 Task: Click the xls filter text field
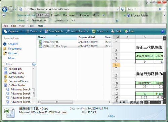pyautogui.click(x=93, y=20)
